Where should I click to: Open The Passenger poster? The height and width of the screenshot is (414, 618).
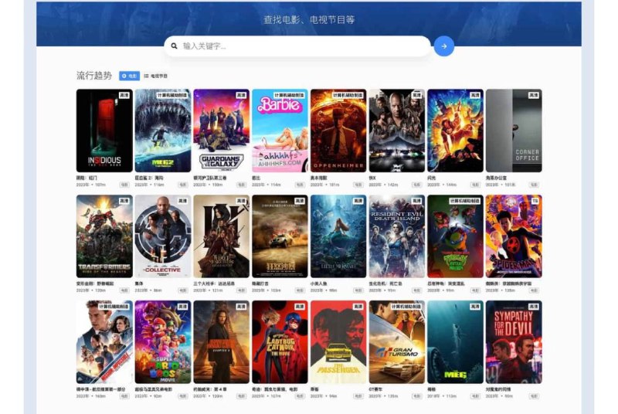pyautogui.click(x=338, y=342)
